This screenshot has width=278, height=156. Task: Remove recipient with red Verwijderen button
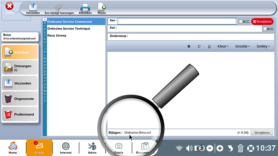coord(262,21)
